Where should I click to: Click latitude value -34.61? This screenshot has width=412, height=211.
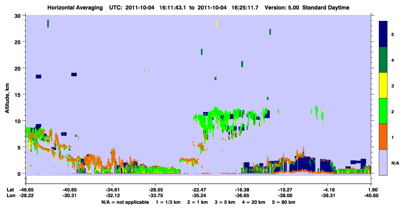(112, 190)
